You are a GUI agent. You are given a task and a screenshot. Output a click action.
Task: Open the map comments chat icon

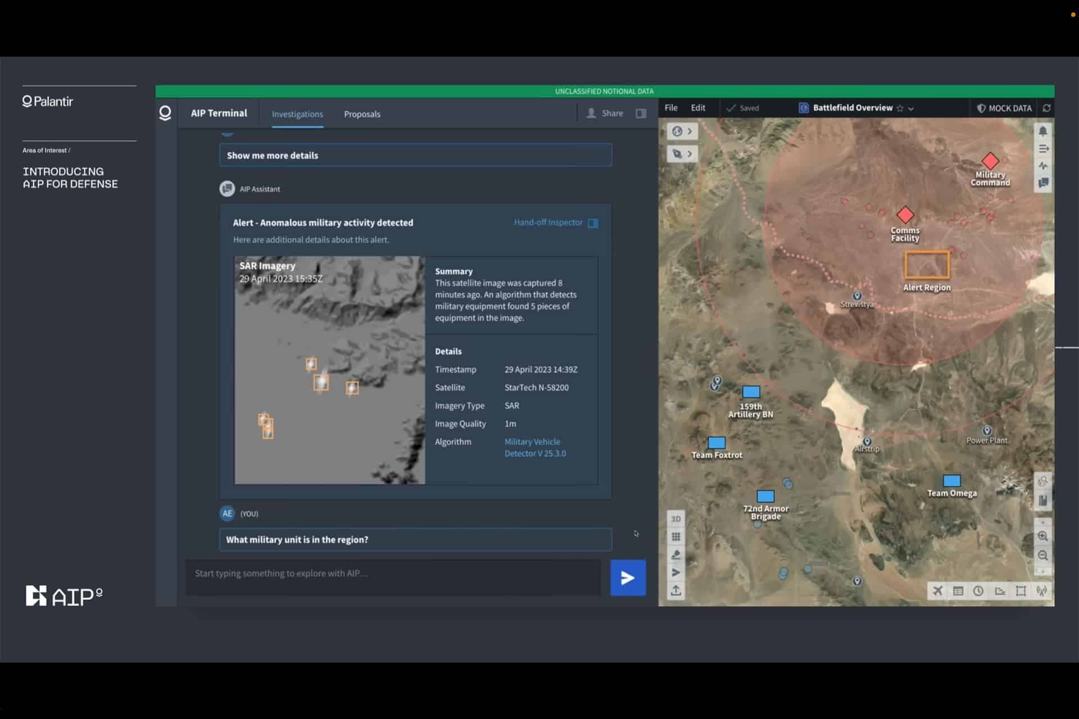[1043, 183]
